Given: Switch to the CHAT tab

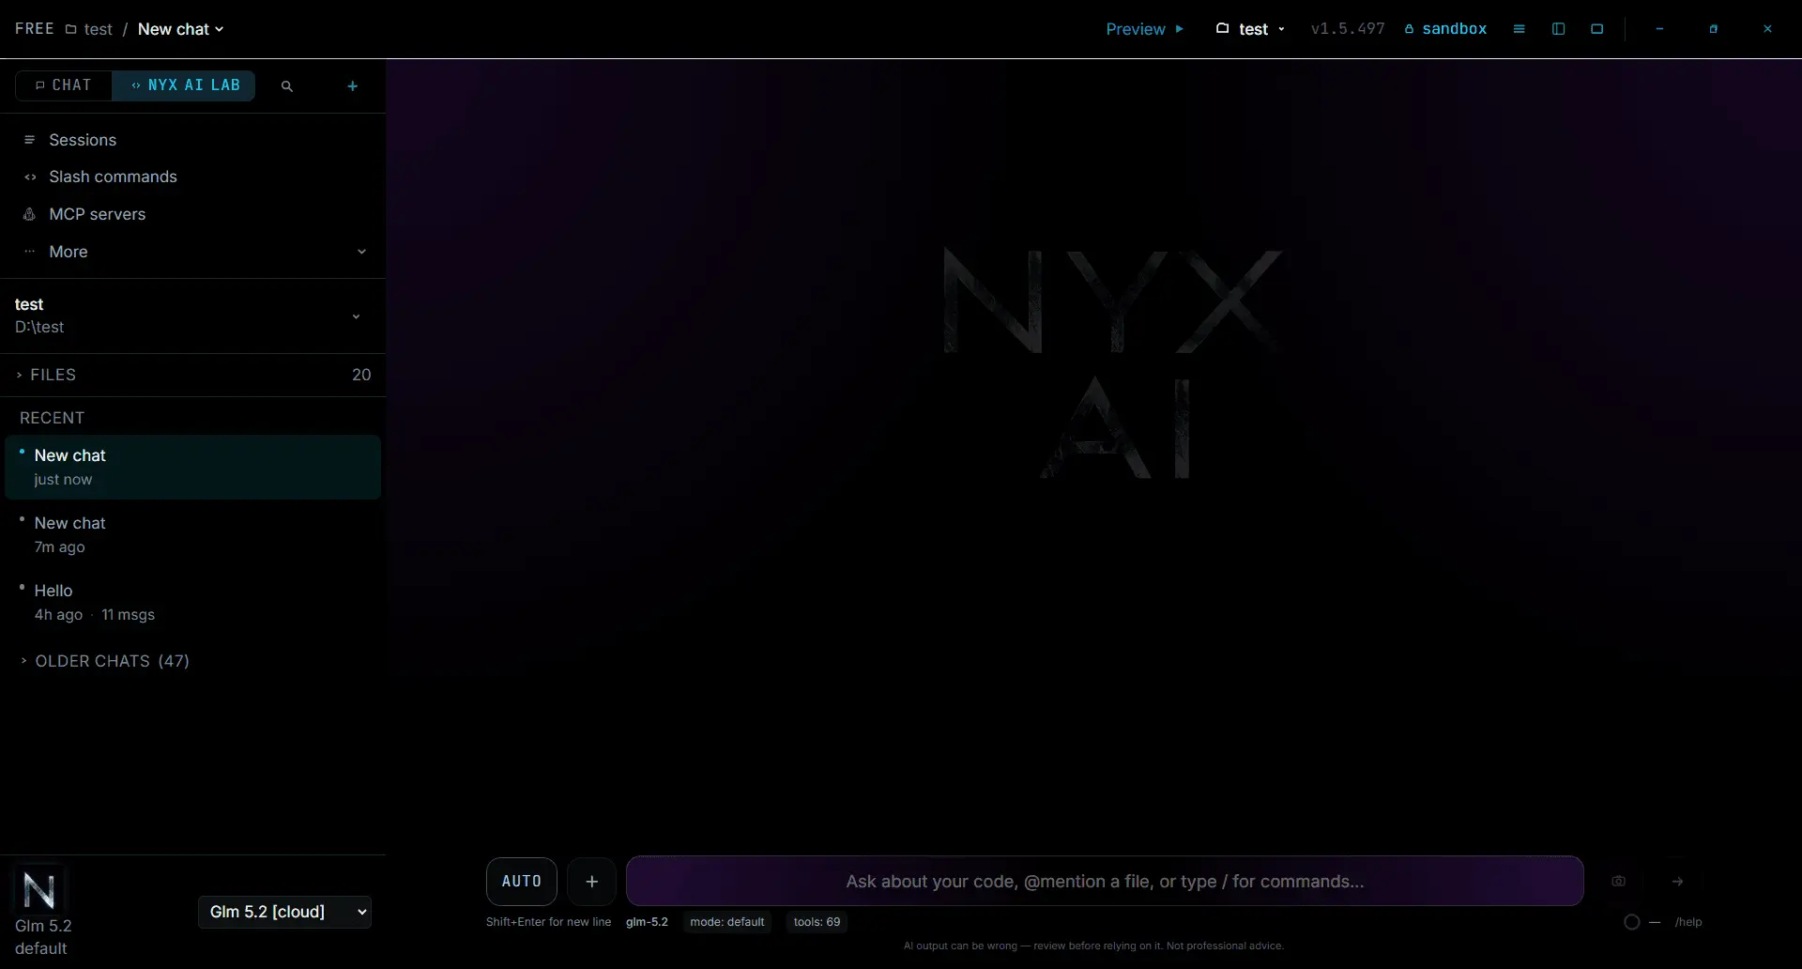Looking at the screenshot, I should 64,85.
